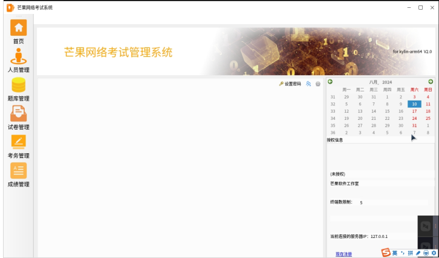The image size is (439, 258).
Task: Click the switch user icon
Action: coord(308,84)
